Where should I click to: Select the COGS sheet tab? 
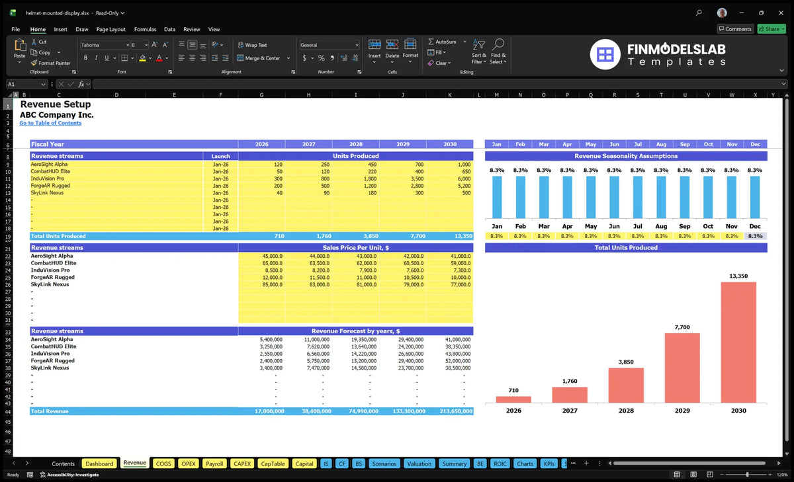click(163, 463)
